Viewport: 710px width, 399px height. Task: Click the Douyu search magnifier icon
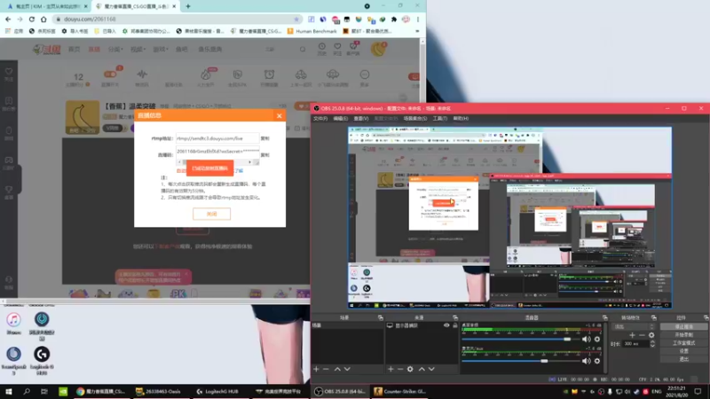[303, 50]
